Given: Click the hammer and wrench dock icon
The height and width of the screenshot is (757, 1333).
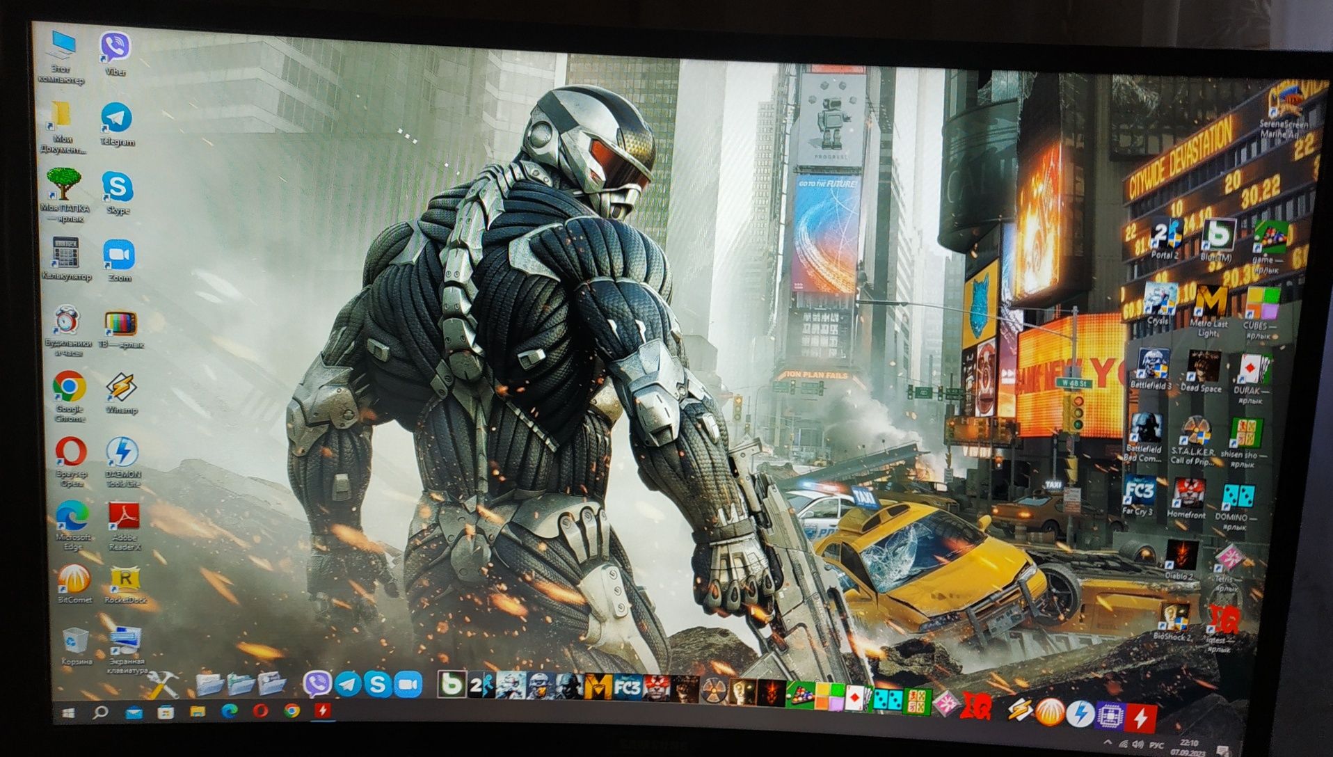Looking at the screenshot, I should [163, 685].
